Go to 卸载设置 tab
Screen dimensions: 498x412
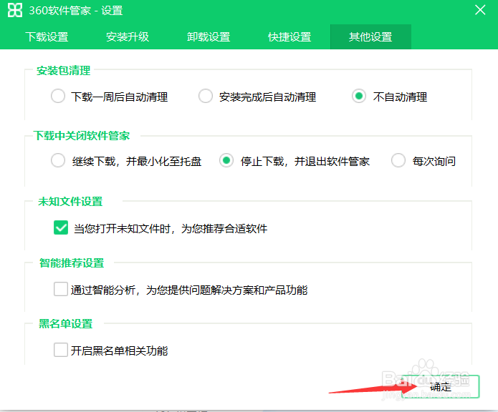(x=209, y=37)
